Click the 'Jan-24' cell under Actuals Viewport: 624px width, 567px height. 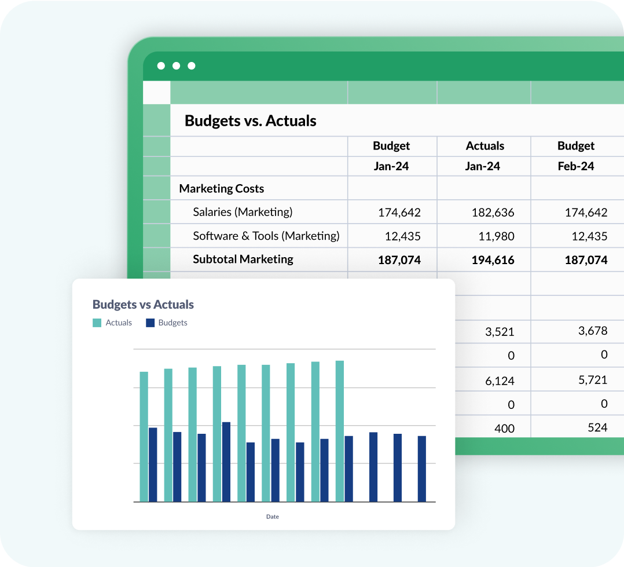(x=484, y=166)
